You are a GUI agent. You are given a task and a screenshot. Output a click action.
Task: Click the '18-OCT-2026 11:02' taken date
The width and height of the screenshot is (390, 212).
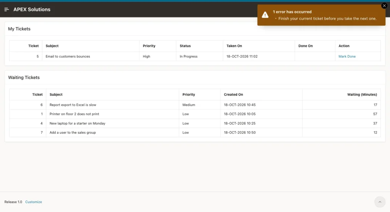tap(242, 56)
